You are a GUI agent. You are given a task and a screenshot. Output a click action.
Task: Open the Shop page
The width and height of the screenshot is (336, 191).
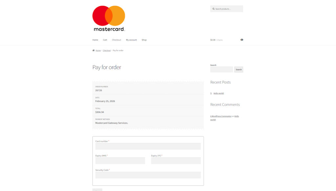144,39
